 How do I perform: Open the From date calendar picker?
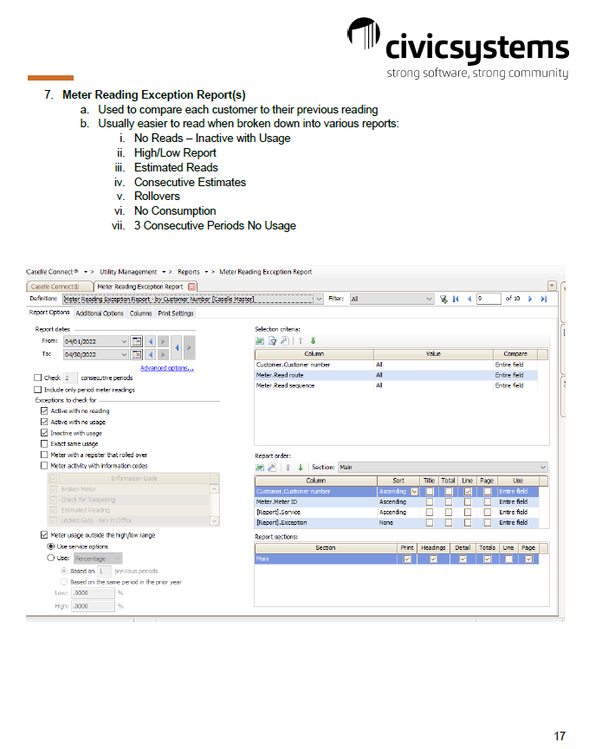137,341
